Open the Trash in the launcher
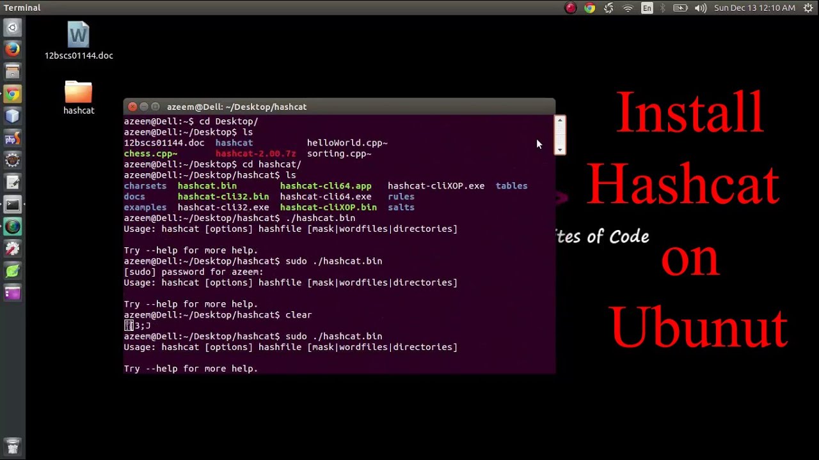This screenshot has height=460, width=819. coord(12,445)
